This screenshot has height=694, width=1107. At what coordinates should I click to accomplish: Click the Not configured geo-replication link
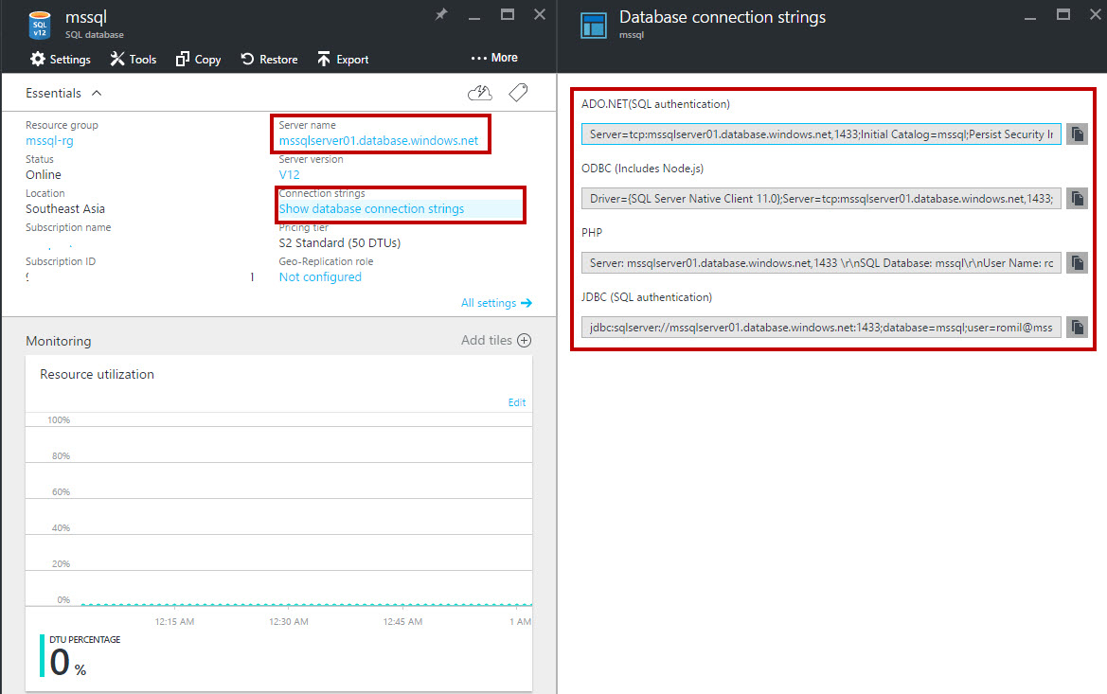320,276
